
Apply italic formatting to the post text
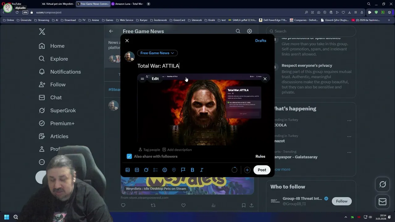click(x=202, y=170)
